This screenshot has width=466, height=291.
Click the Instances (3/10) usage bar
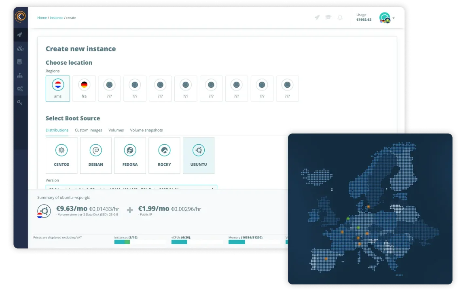tap(140, 242)
